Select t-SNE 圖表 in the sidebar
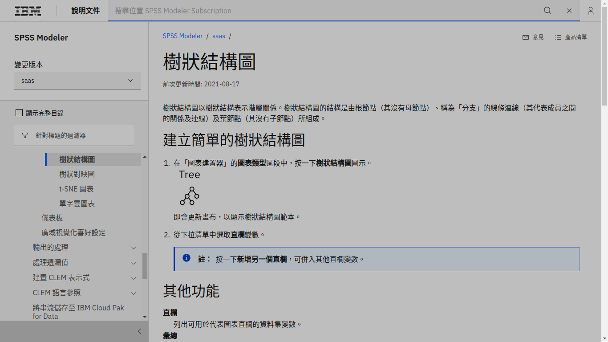This screenshot has width=608, height=342. click(77, 189)
